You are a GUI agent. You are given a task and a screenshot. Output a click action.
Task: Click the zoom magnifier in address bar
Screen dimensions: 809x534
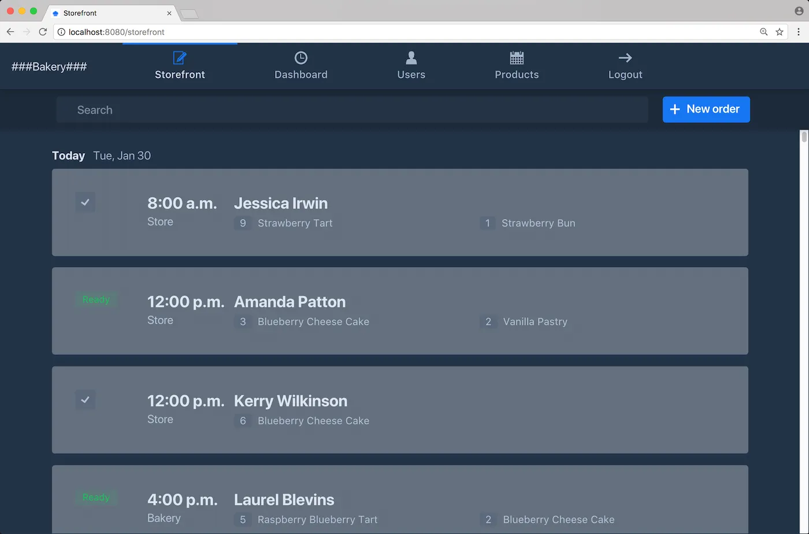click(x=764, y=32)
